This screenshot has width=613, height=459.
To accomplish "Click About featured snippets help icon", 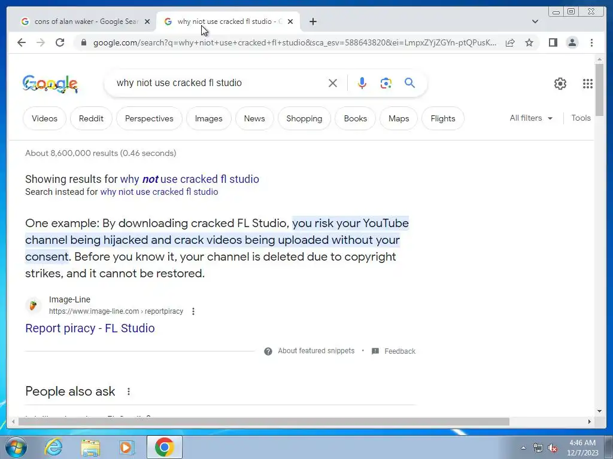I will click(x=268, y=351).
